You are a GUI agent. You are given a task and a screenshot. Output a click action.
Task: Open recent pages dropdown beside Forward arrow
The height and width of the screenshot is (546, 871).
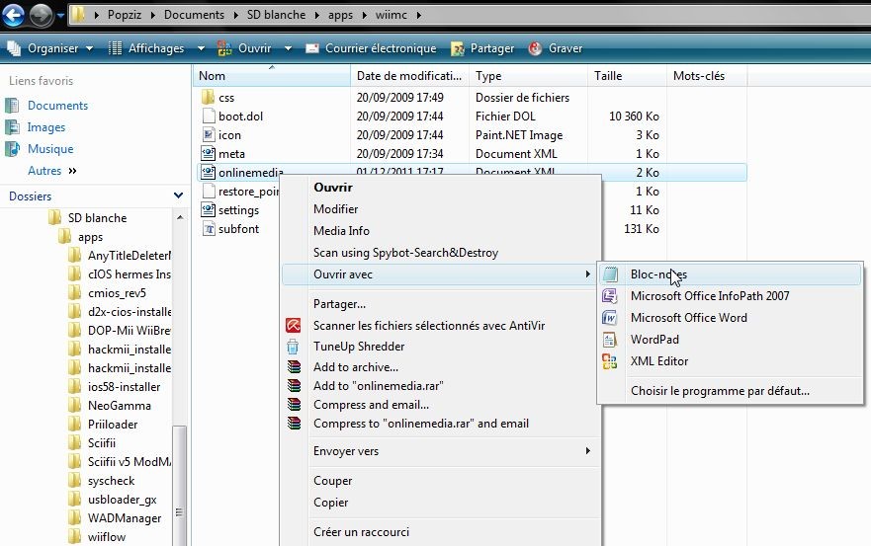click(60, 15)
